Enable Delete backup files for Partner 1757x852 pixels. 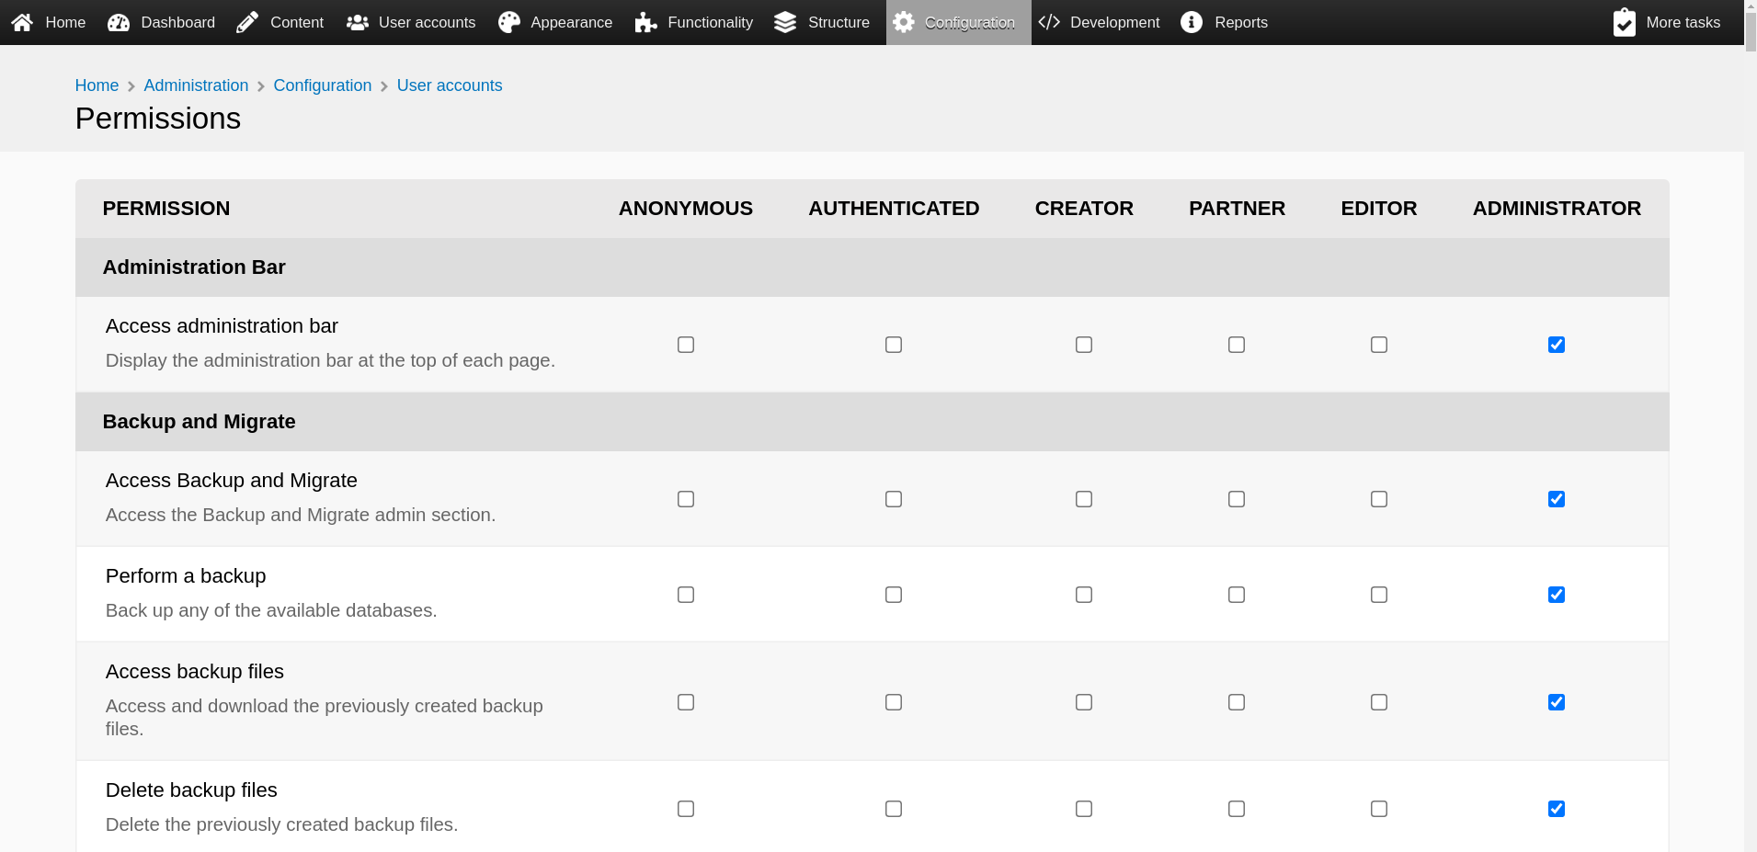[x=1237, y=809]
